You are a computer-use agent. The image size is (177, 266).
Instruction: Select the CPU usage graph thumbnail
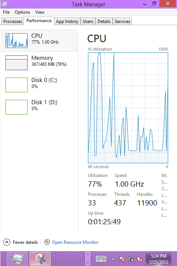17,41
